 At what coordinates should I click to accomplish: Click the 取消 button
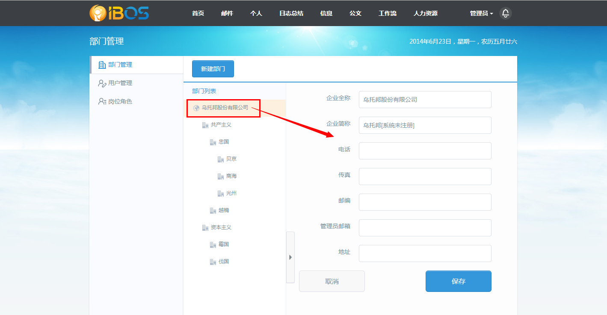click(x=332, y=281)
